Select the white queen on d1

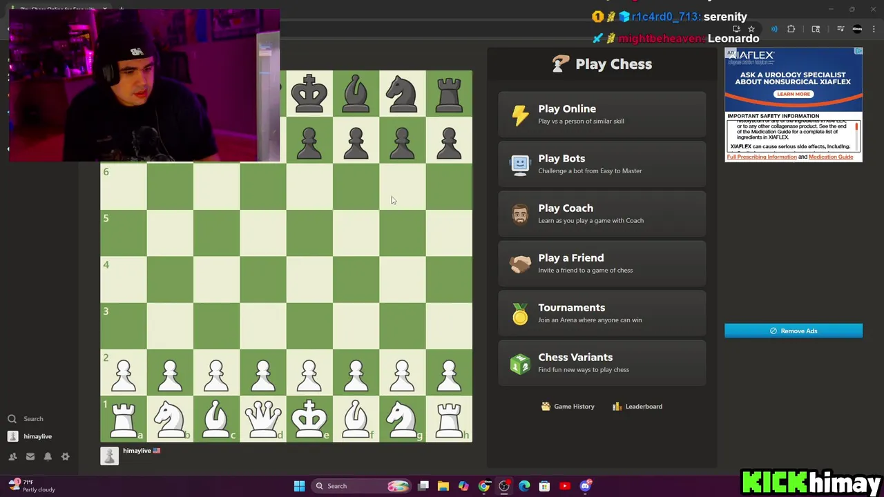coord(263,419)
